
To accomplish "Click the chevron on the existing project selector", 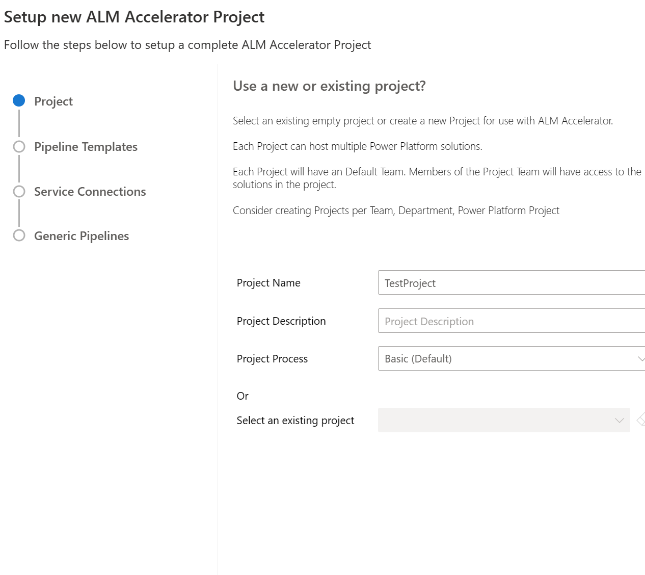I will (619, 420).
